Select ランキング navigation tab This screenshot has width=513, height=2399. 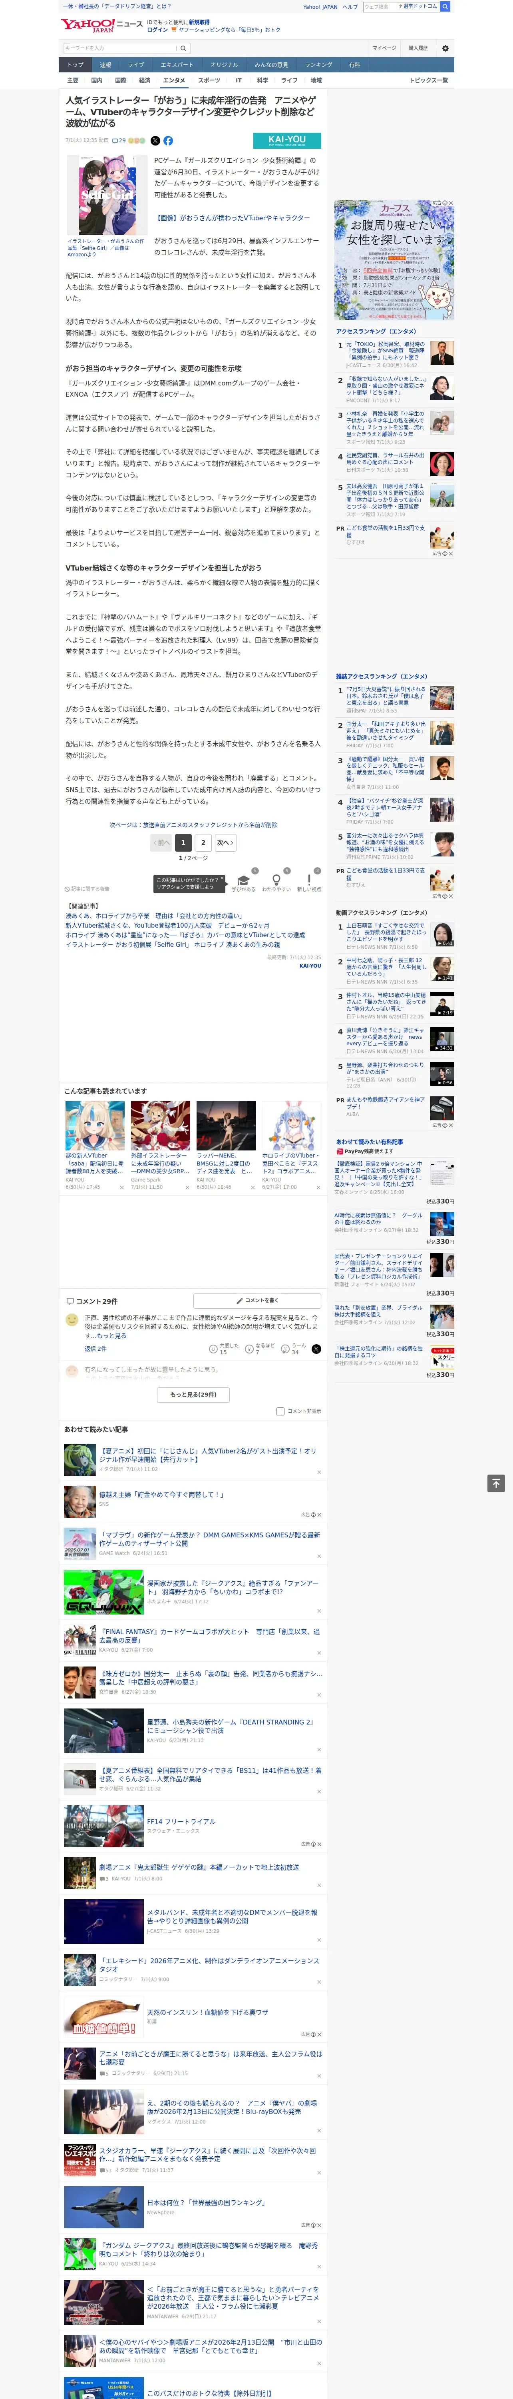(x=318, y=65)
